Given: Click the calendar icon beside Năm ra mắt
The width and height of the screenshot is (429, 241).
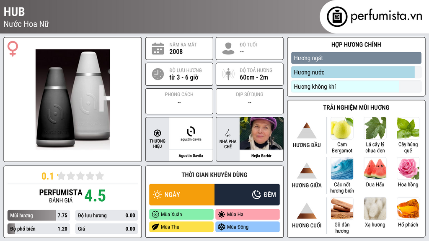Looking at the screenshot, I should (x=158, y=49).
